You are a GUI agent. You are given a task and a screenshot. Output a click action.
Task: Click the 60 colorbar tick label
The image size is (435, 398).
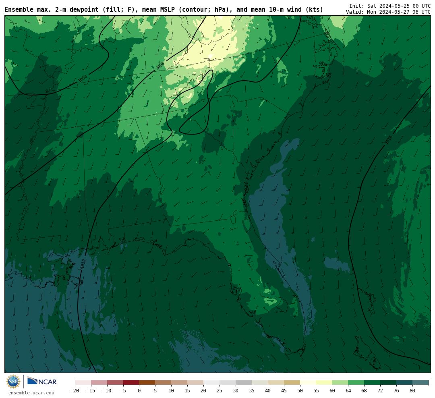point(332,391)
